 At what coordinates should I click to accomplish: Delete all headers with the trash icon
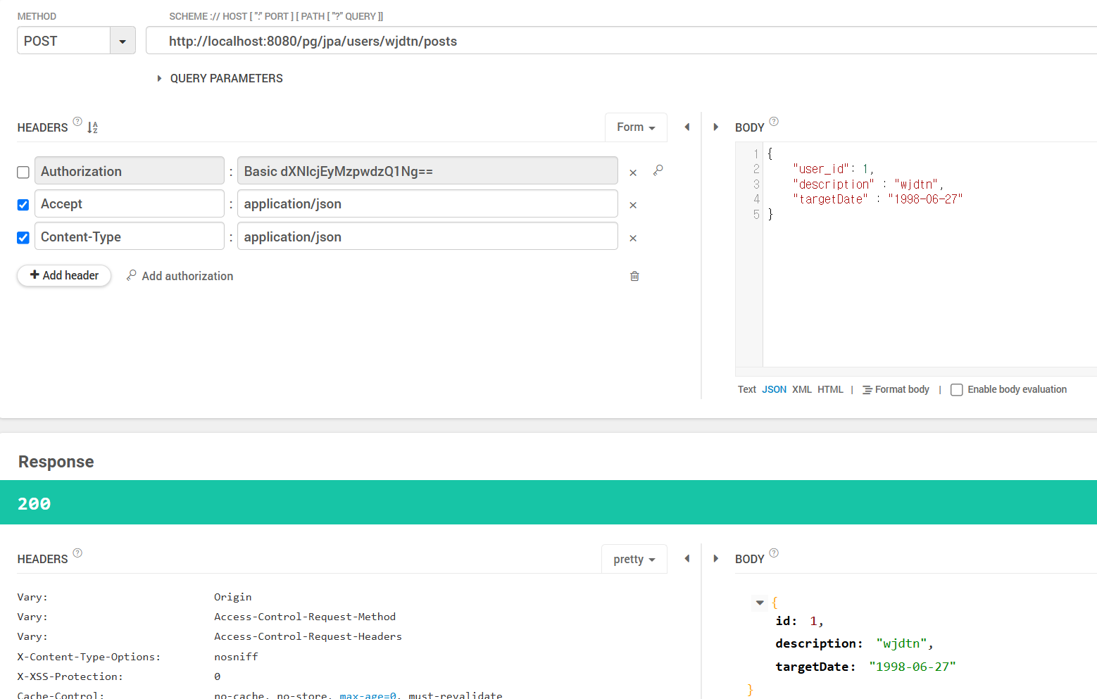coord(634,276)
